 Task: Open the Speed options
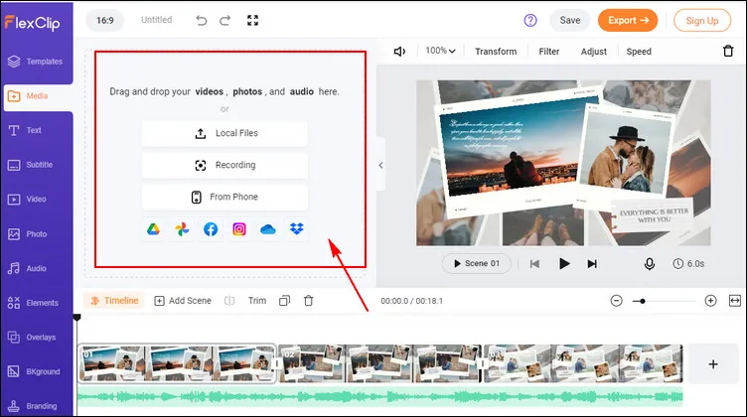[639, 52]
